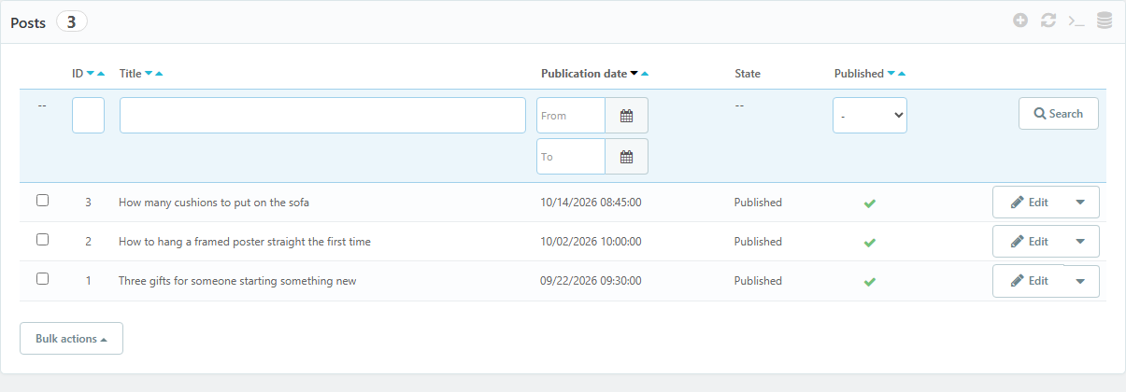
Task: Sort Published column ascending
Action: 901,74
